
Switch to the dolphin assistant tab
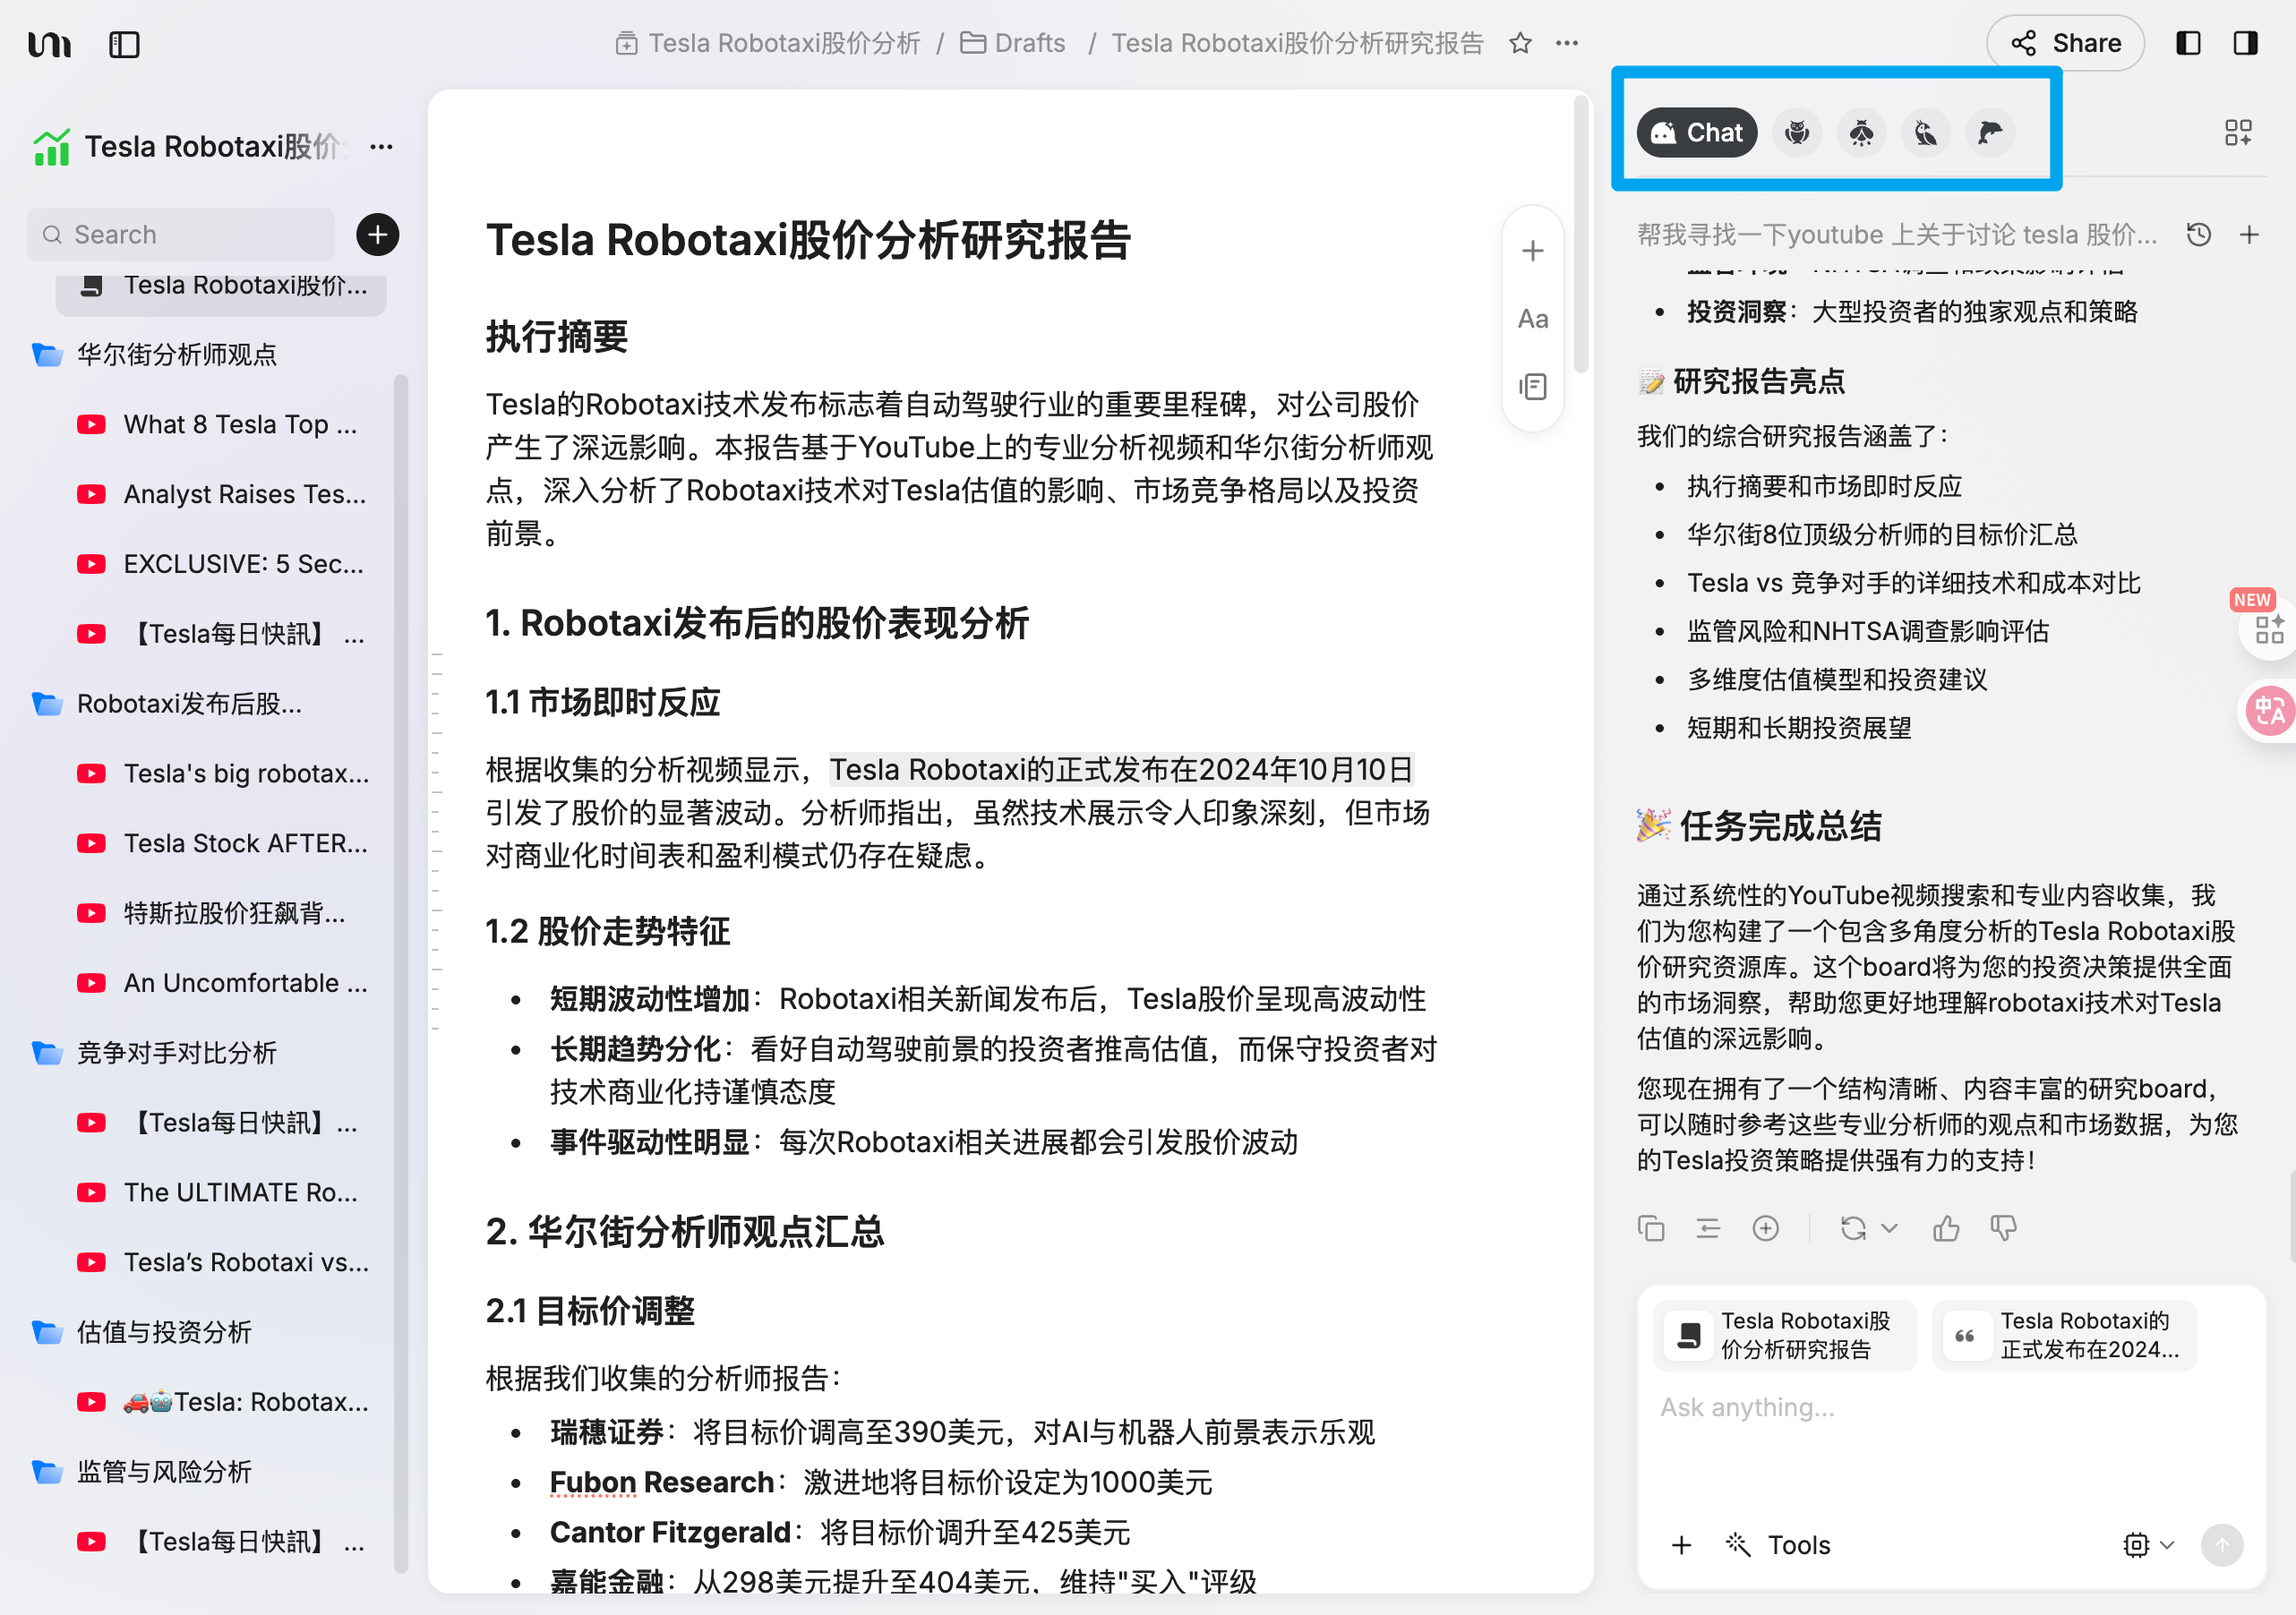(x=1990, y=132)
